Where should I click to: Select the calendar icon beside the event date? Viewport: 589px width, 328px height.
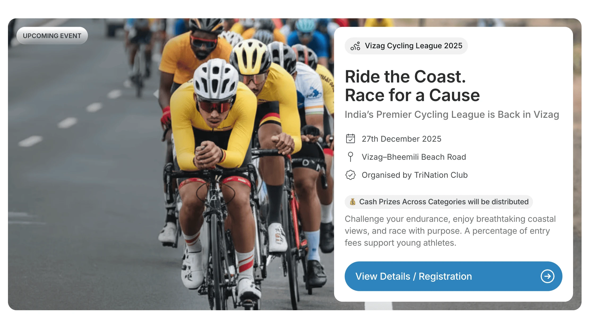(x=351, y=138)
